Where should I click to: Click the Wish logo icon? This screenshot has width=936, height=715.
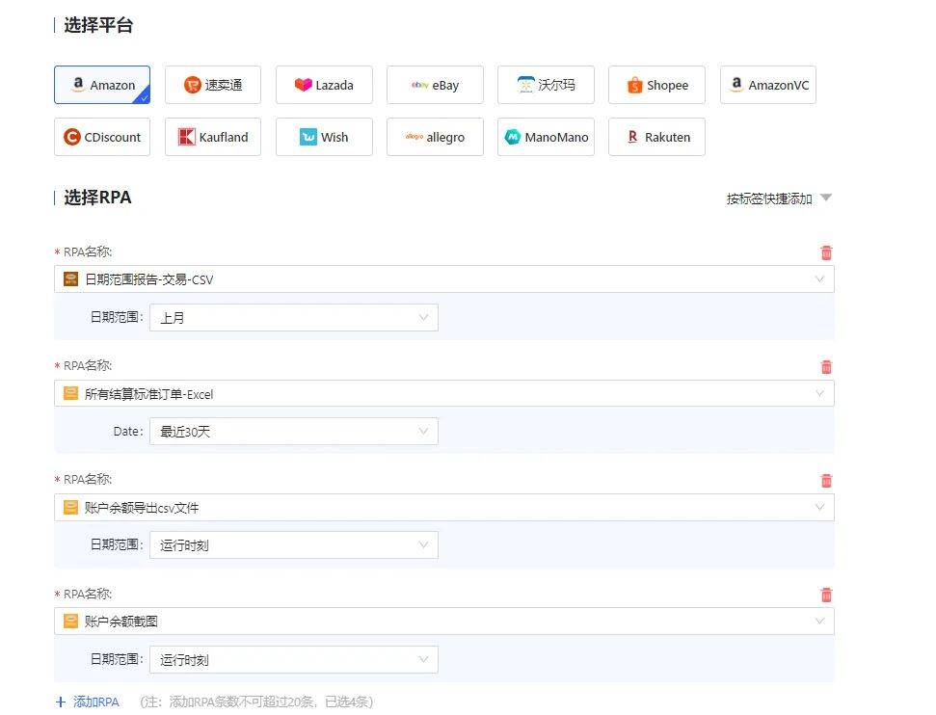pos(308,137)
